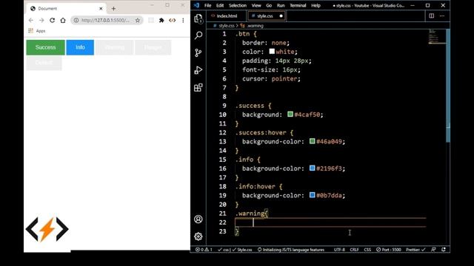474x266 pixels.
Task: Open the Run and Debug view
Action: 198,70
